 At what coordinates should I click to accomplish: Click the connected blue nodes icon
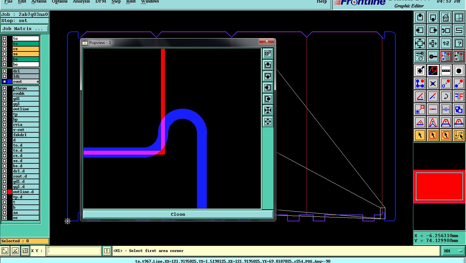point(420,83)
